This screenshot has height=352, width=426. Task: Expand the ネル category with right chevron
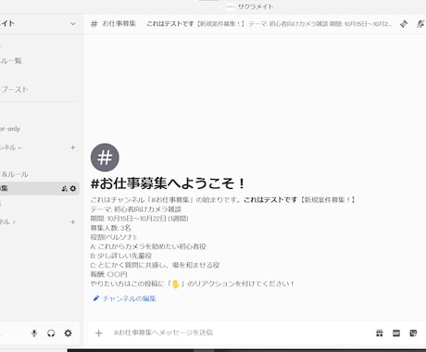pyautogui.click(x=7, y=221)
